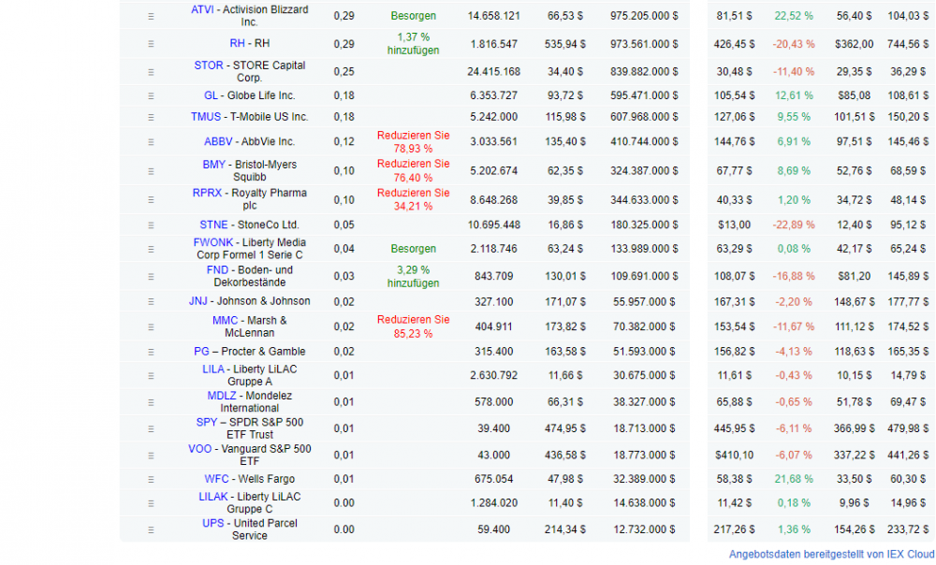The height and width of the screenshot is (565, 936).
Task: Click the MMC ticker link
Action: pos(225,321)
